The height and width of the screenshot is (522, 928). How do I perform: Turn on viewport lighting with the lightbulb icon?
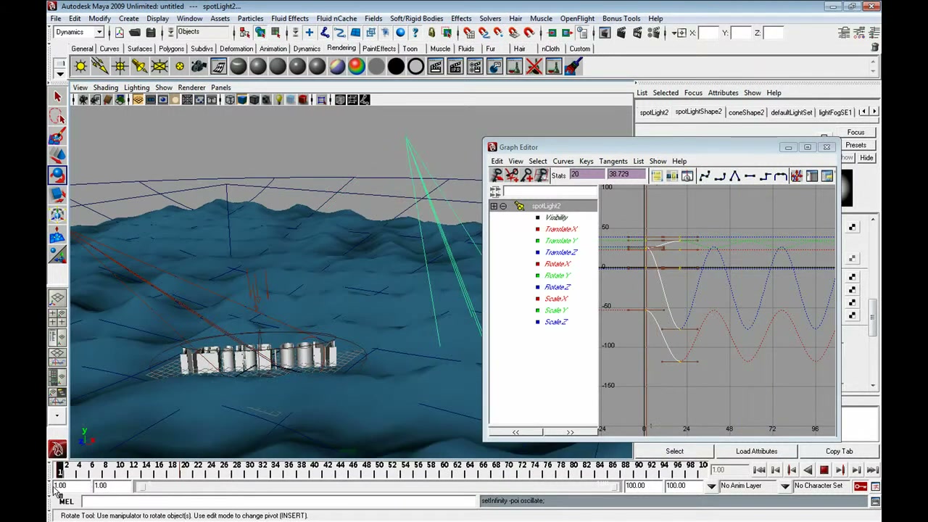278,99
